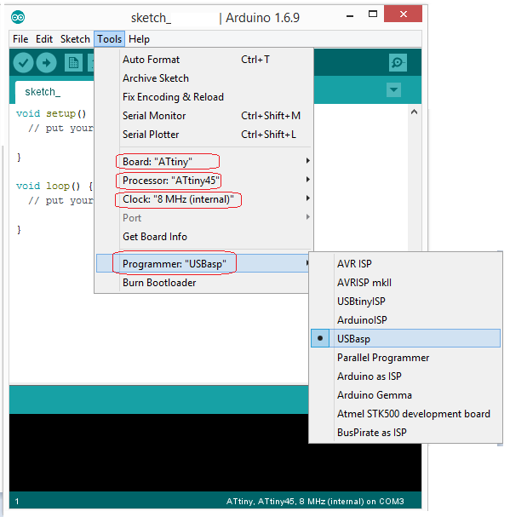The width and height of the screenshot is (510, 517).
Task: Click board info text in status bar
Action: click(315, 501)
